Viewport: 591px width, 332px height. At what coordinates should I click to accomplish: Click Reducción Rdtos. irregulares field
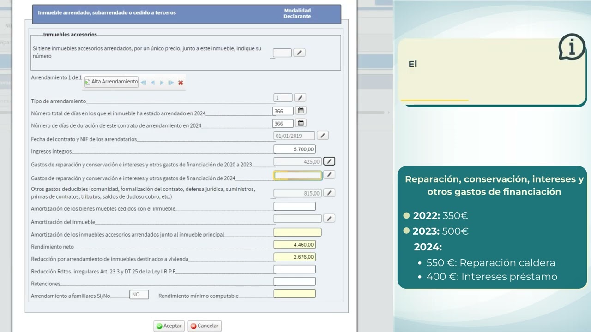[x=295, y=269]
